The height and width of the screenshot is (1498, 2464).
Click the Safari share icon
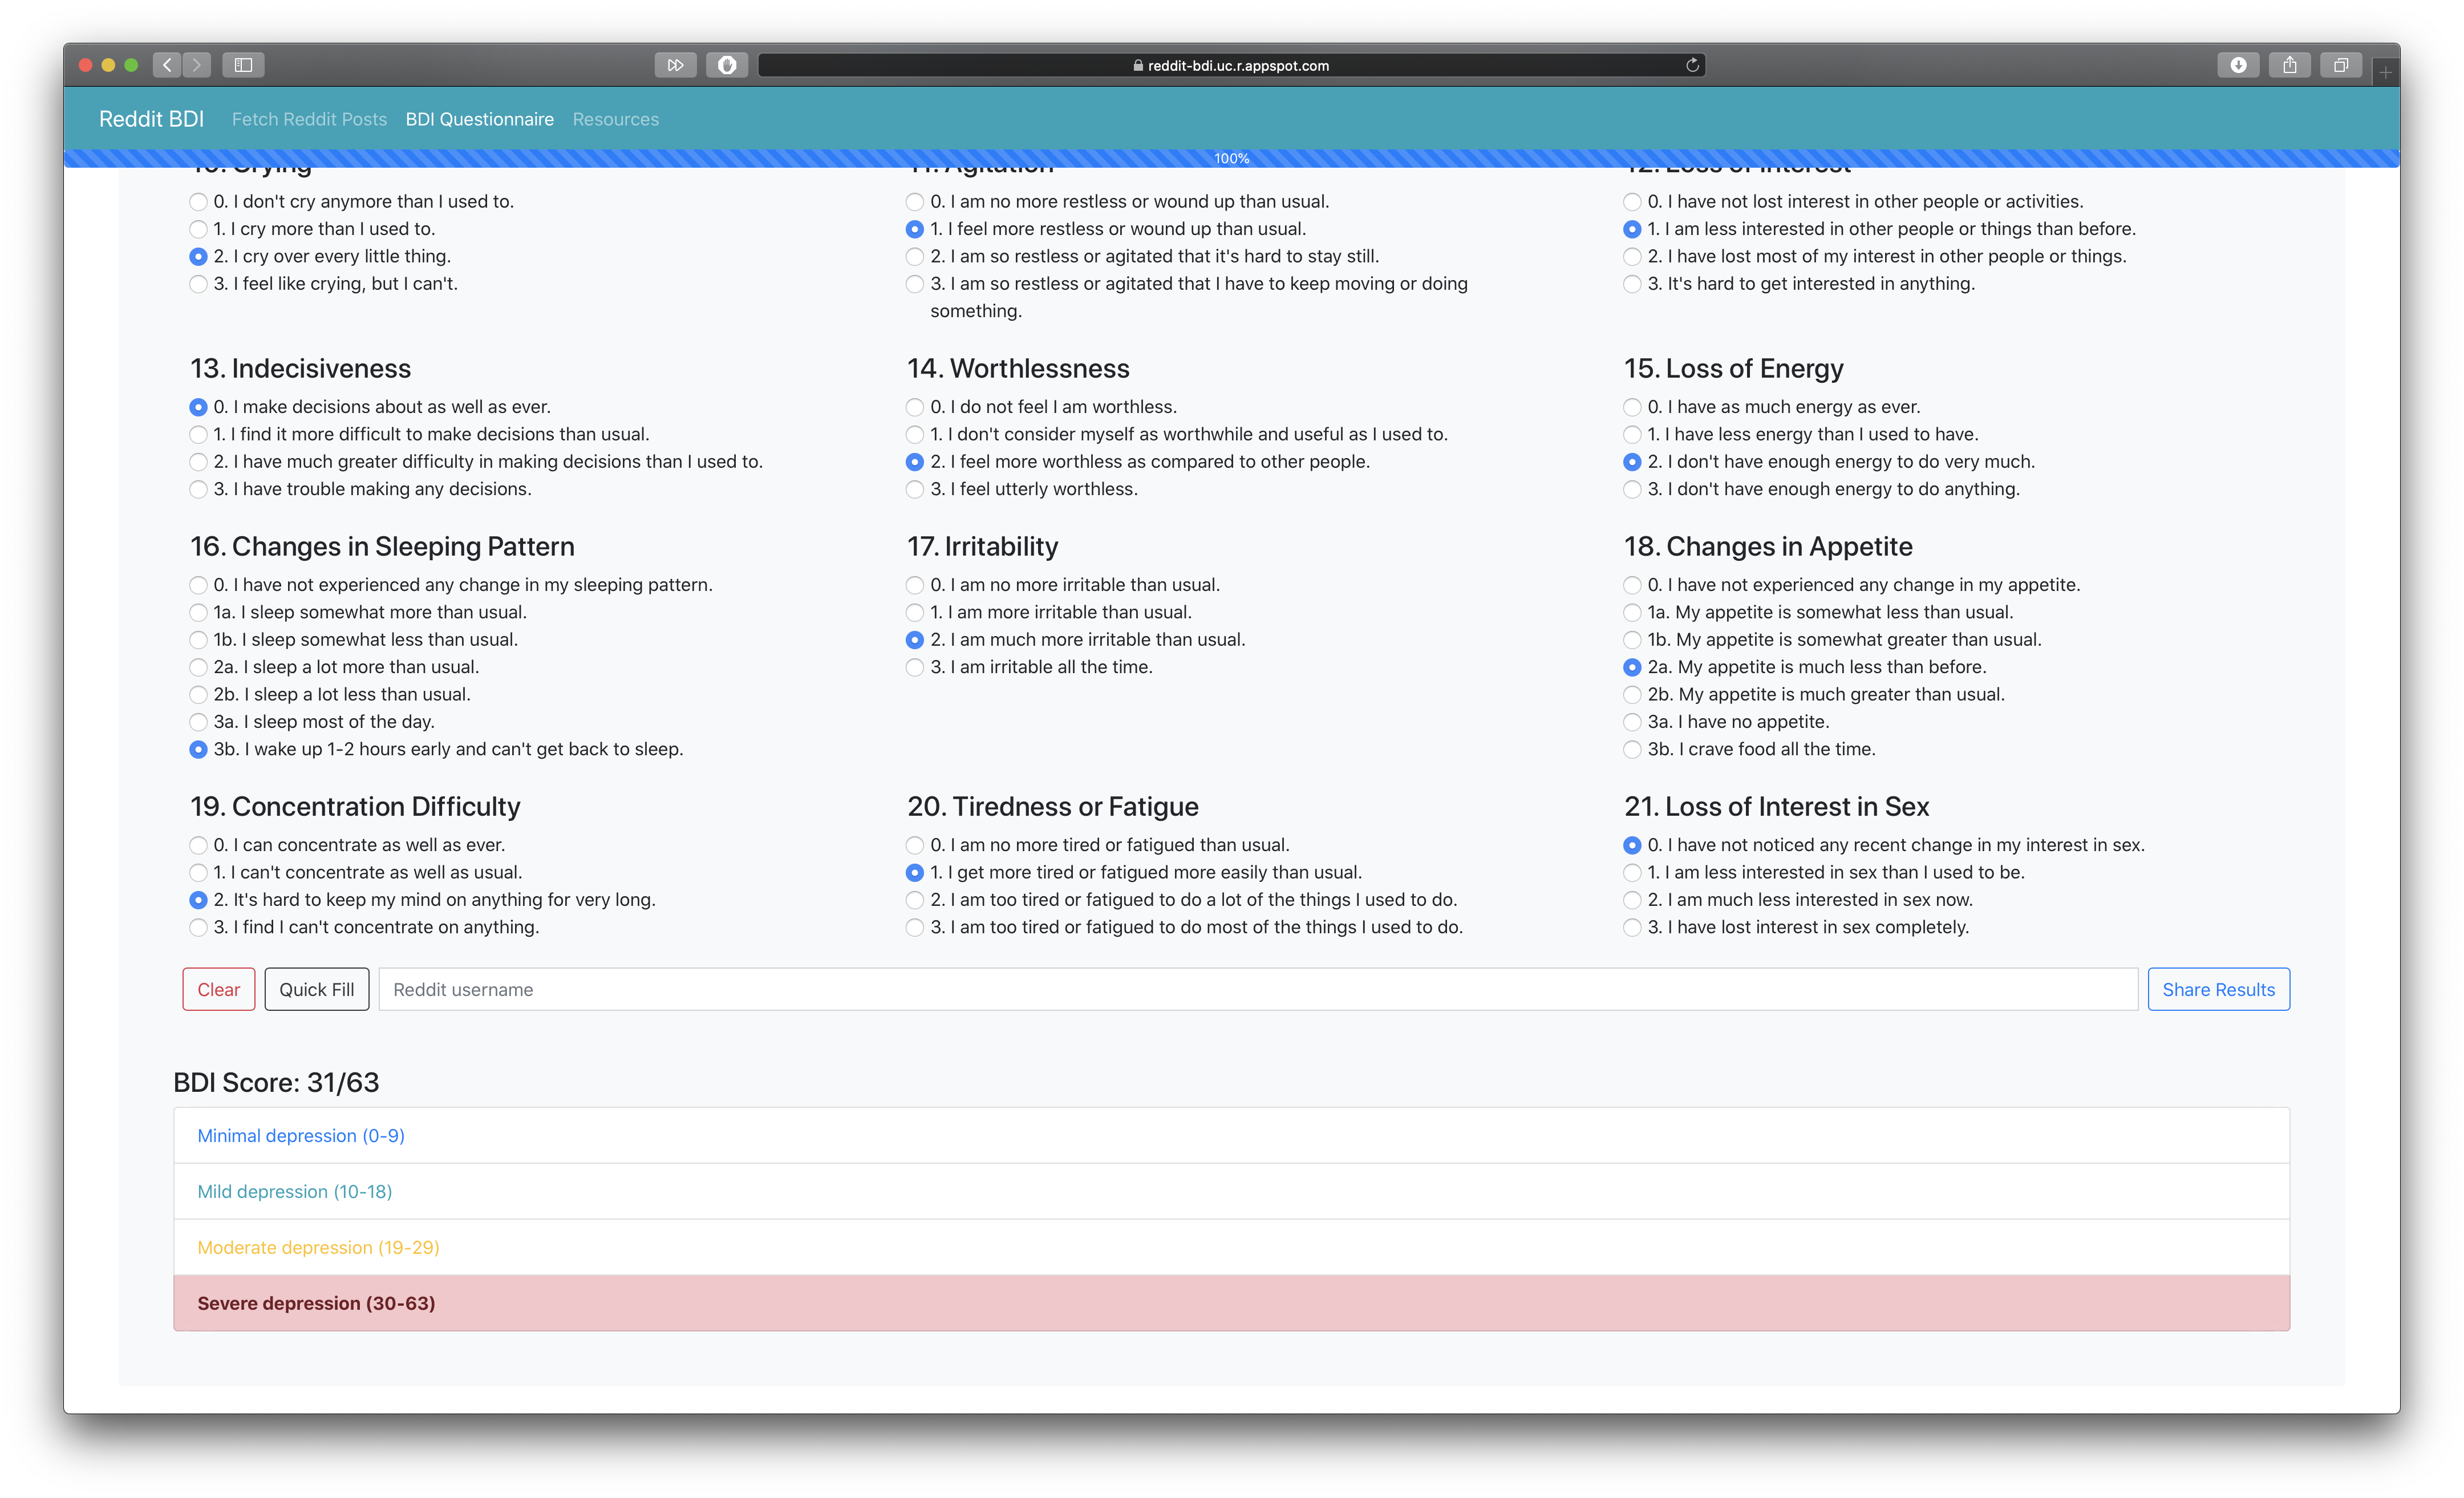tap(2289, 65)
